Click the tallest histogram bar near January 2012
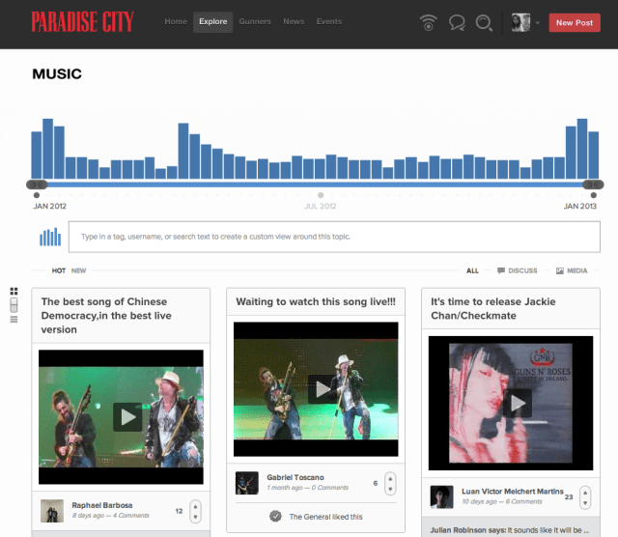 (x=47, y=149)
